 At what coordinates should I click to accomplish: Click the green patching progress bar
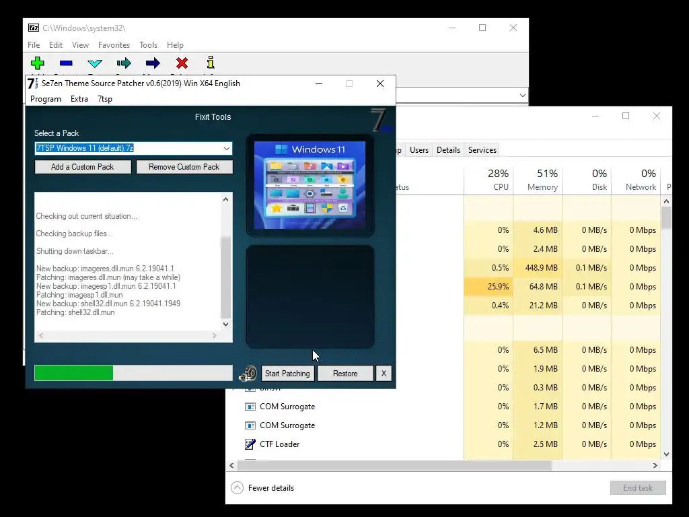pyautogui.click(x=133, y=373)
